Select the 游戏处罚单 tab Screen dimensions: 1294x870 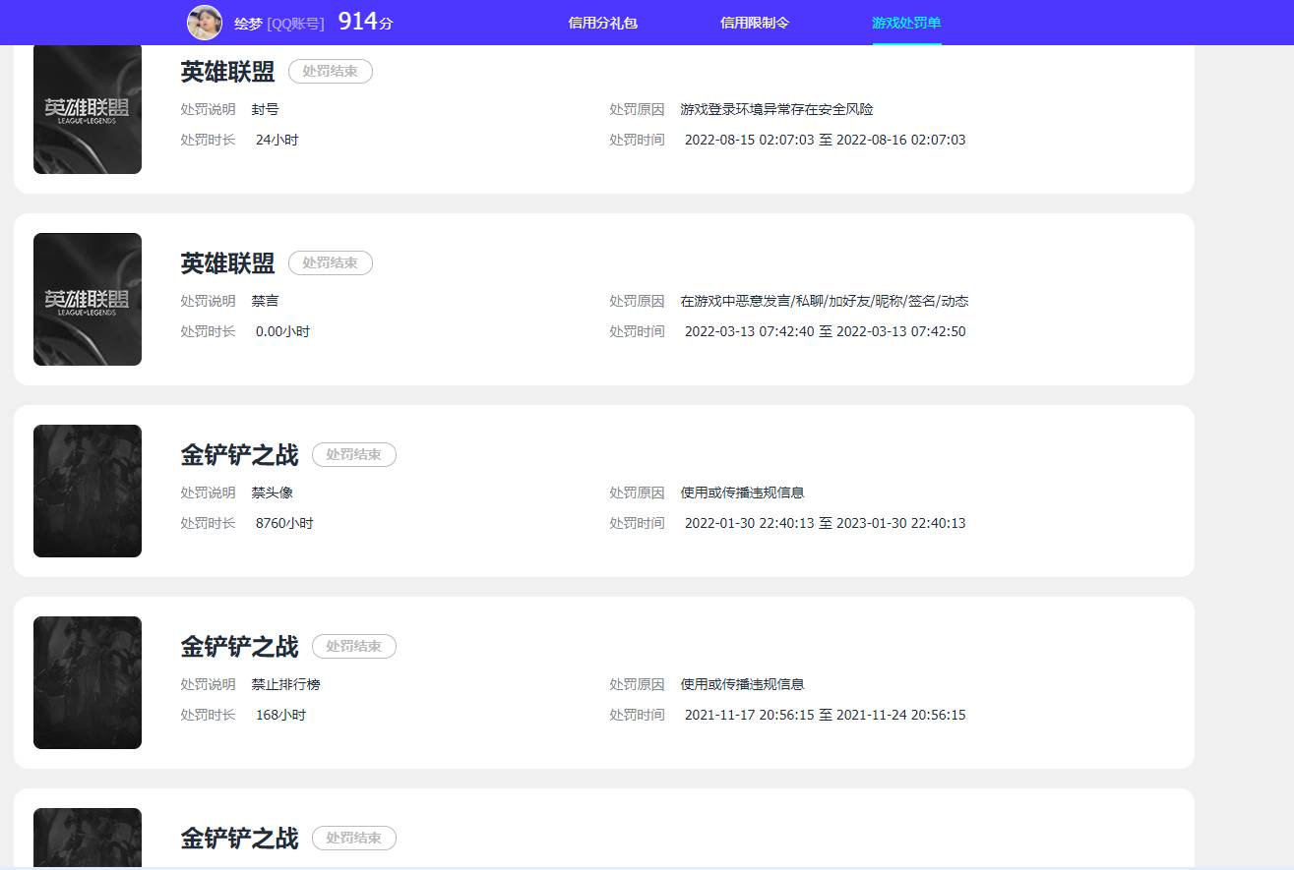tap(905, 23)
